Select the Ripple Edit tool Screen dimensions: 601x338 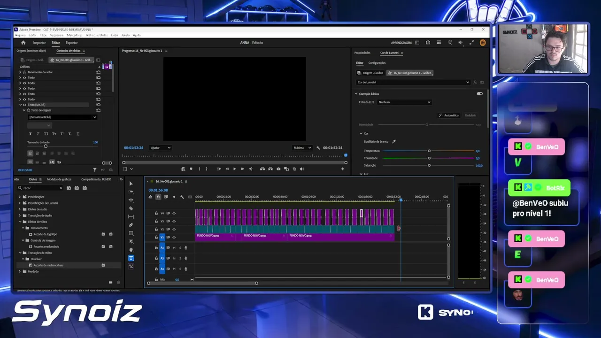131,200
